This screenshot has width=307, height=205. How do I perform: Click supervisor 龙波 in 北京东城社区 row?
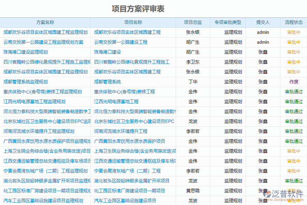pyautogui.click(x=193, y=121)
